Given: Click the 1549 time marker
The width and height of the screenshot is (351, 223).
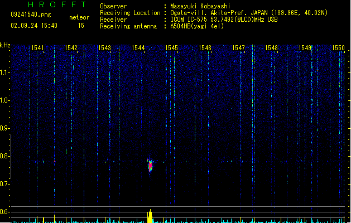Looking at the screenshot, I should [305, 48].
